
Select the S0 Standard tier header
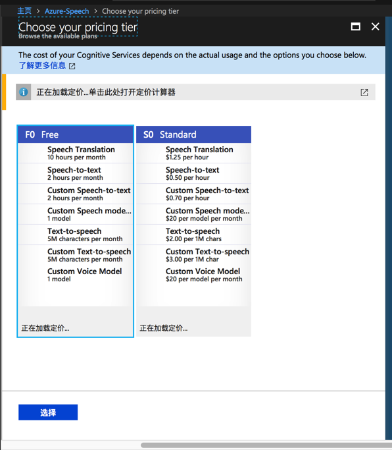194,134
